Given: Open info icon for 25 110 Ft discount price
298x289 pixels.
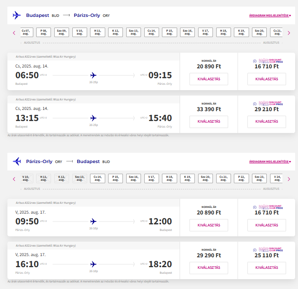Looking at the screenshot, I should pyautogui.click(x=255, y=250).
